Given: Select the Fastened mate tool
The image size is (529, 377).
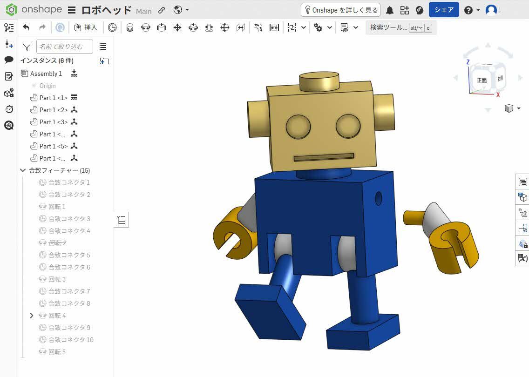Looking at the screenshot, I should (130, 27).
